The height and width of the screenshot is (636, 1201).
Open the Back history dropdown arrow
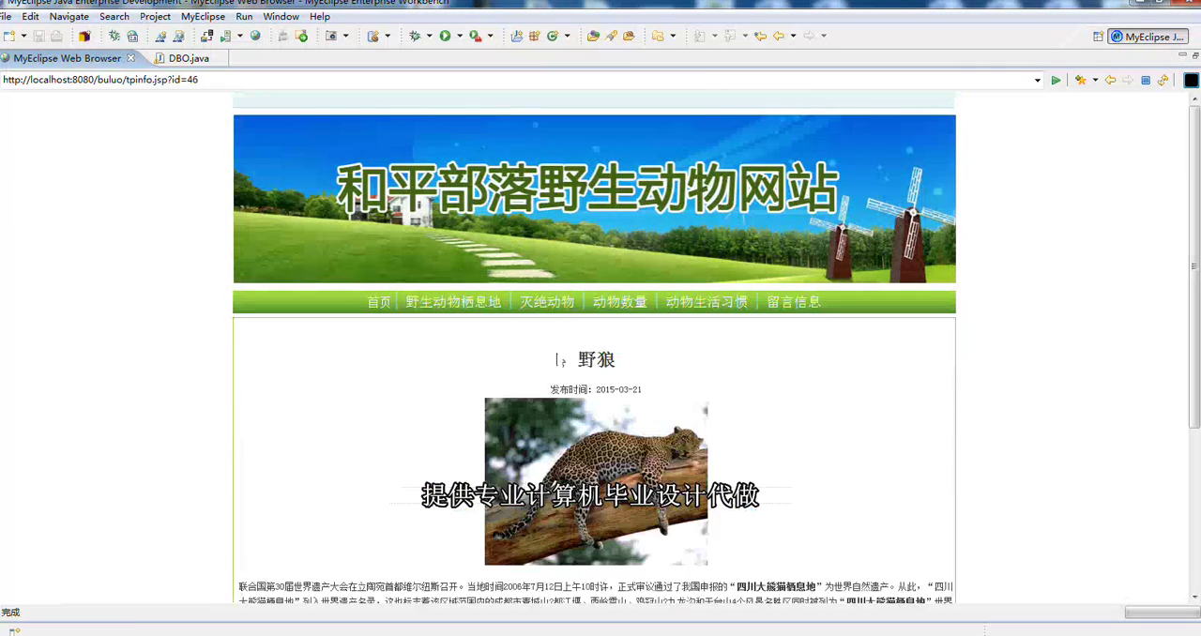click(x=793, y=36)
